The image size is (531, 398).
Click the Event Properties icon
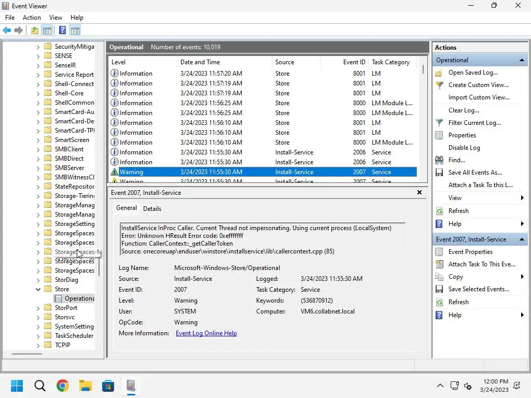[x=439, y=252]
